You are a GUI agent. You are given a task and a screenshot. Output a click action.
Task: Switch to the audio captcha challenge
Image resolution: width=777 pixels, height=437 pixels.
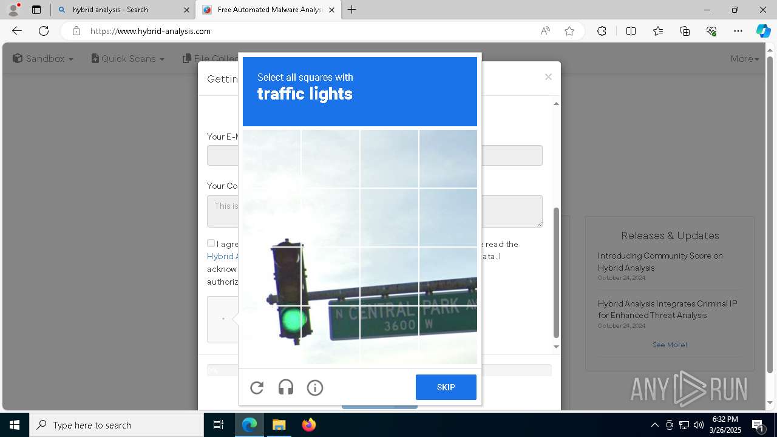click(x=286, y=388)
